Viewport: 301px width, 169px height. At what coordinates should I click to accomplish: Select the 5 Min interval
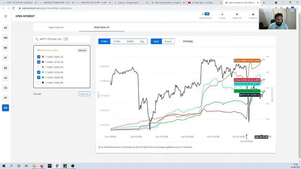(104, 41)
